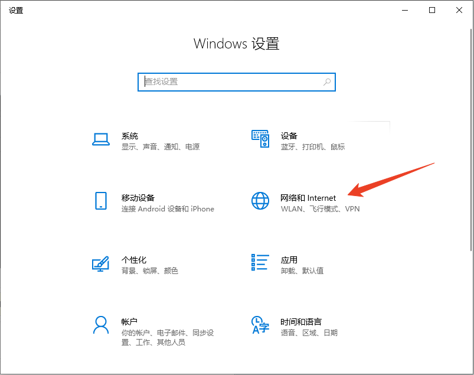Click the 背景、锁屏、颜色 subtitle
This screenshot has width=474, height=375.
[x=150, y=271]
